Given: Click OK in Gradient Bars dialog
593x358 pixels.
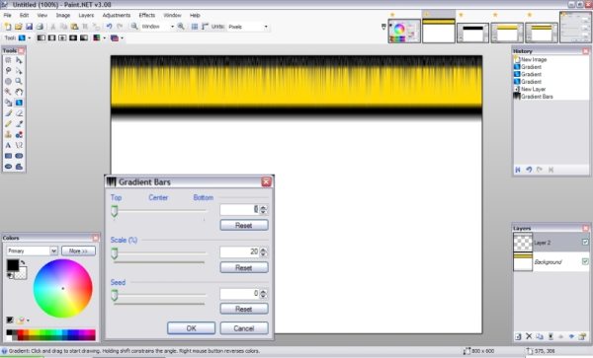Looking at the screenshot, I should point(192,328).
